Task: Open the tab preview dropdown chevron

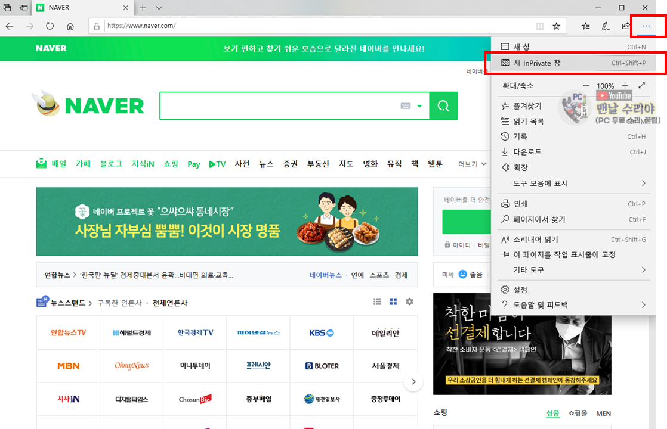Action: tap(159, 8)
